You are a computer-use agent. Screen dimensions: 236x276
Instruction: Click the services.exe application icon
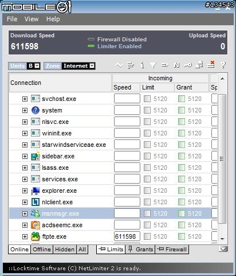tap(36, 179)
